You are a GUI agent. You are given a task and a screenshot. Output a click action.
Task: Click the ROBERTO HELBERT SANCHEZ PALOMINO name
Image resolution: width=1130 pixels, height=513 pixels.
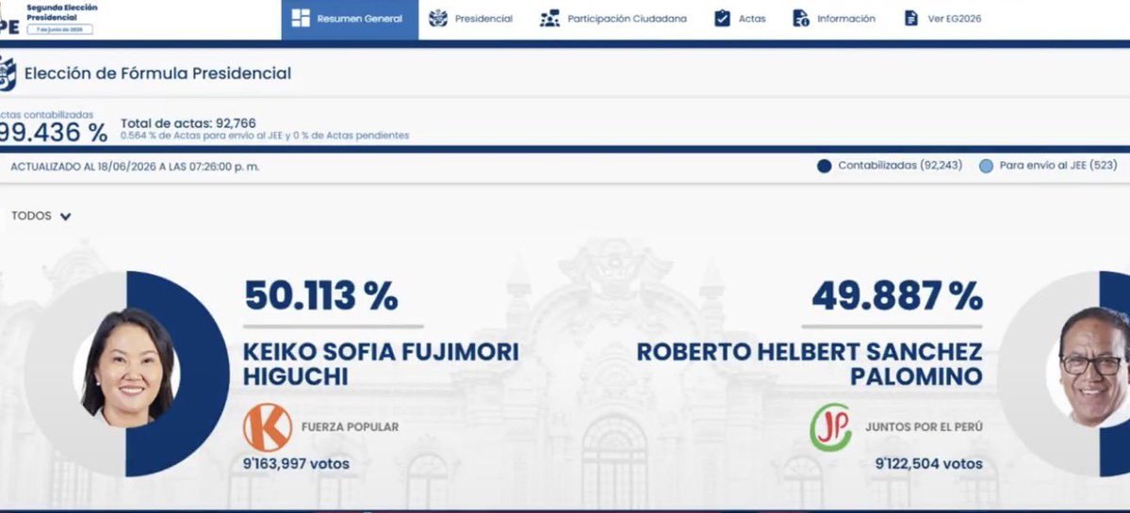tap(810, 364)
